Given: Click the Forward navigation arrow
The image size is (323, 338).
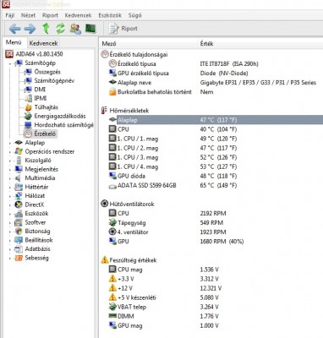Looking at the screenshot, I should (30, 29).
